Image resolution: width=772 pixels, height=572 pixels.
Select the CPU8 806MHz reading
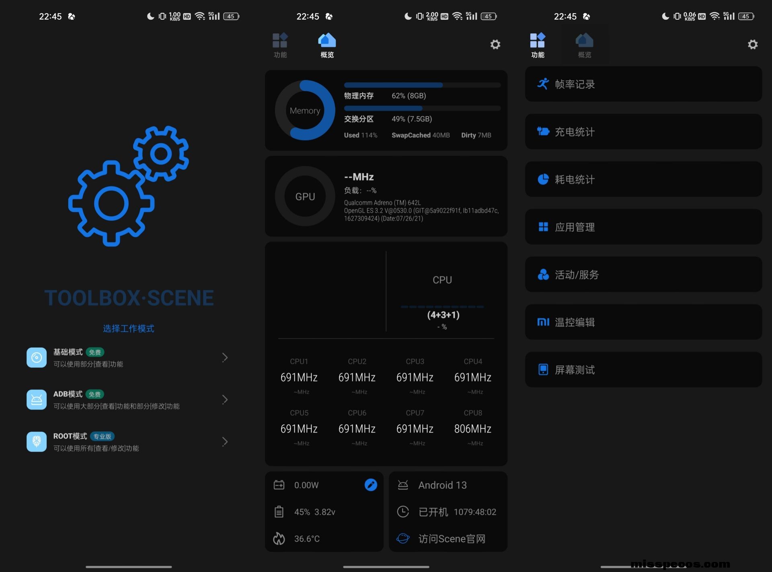[473, 428]
